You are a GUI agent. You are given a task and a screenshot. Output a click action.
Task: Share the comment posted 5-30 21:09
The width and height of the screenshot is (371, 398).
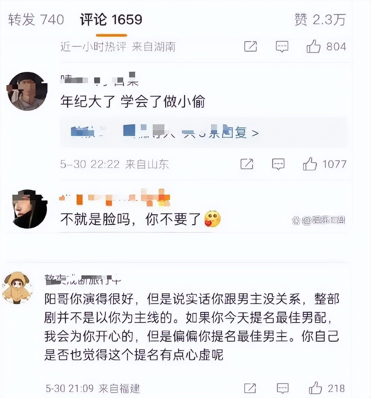tap(250, 388)
